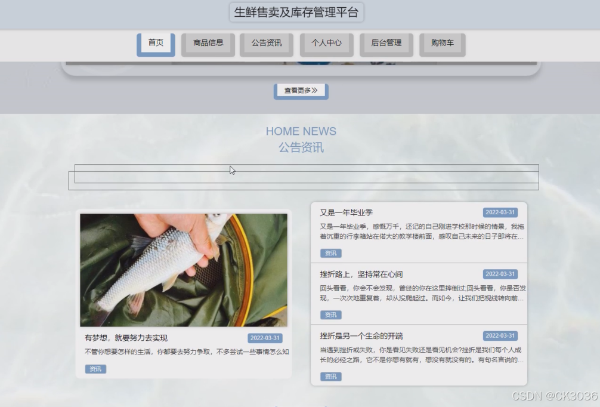This screenshot has height=407, width=600.
Task: Click the 资讯 tag on 又是一年毕业季 card
Action: click(330, 253)
